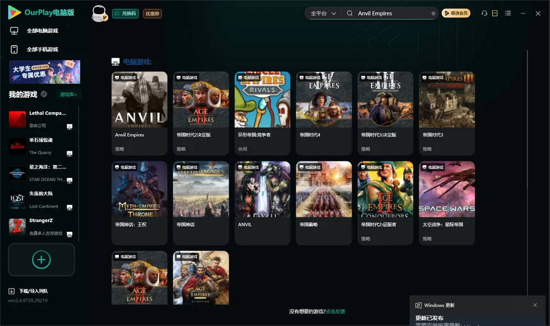The image size is (550, 326).
Task: Open 全部手机游戏 in the sidebar
Action: [42, 49]
